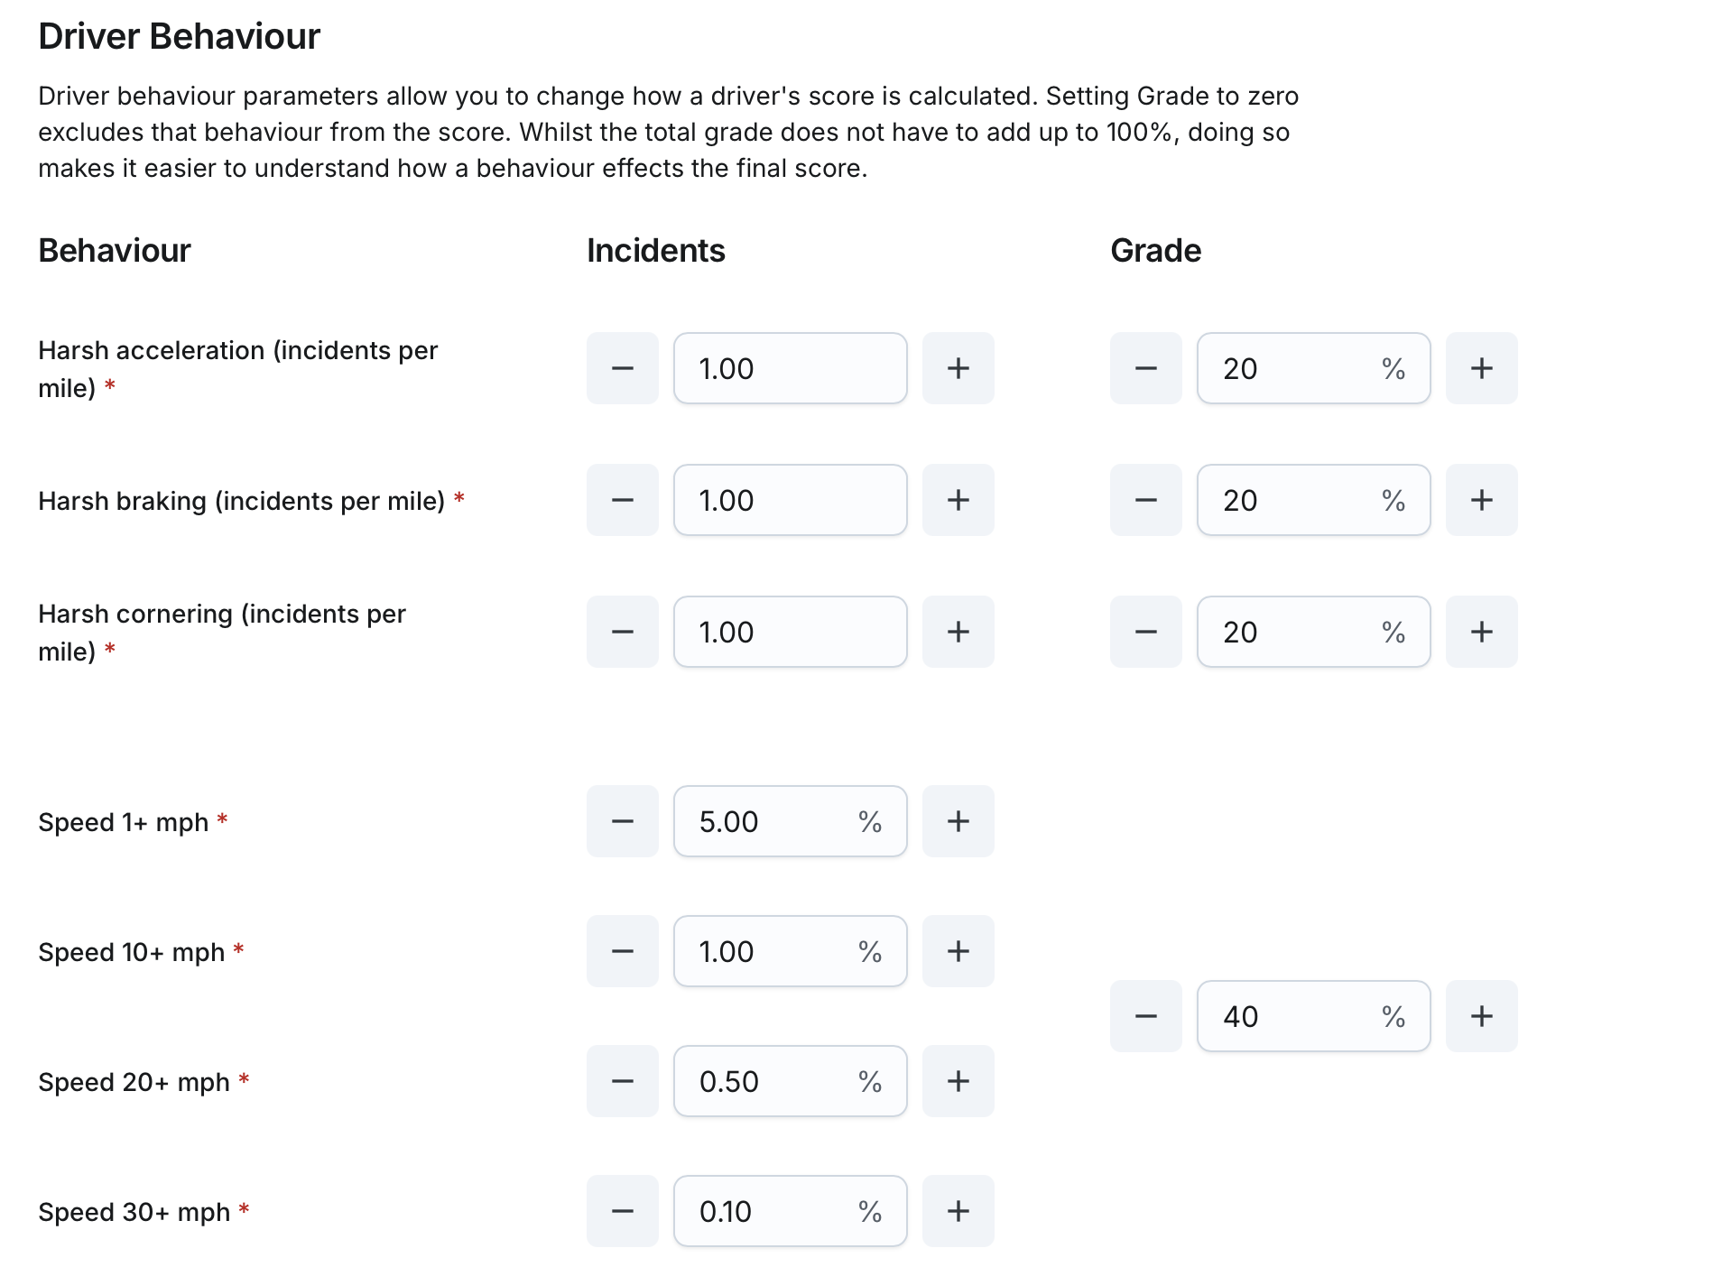Viewport: 1713px width, 1276px height.
Task: Decrease Harsh braking grade percentage
Action: pos(1145,500)
